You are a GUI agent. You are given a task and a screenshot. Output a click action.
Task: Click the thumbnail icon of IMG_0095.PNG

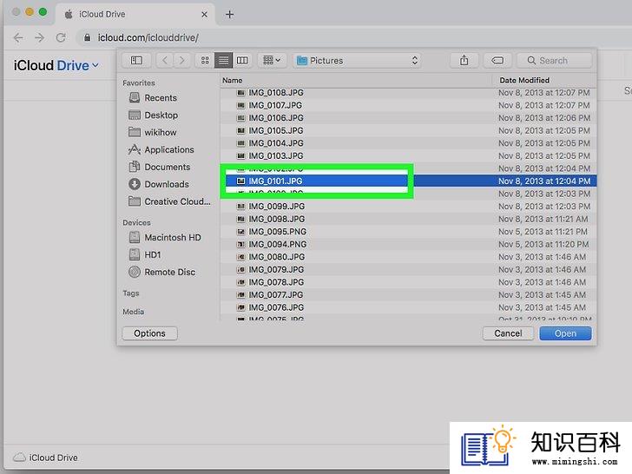pyautogui.click(x=241, y=232)
